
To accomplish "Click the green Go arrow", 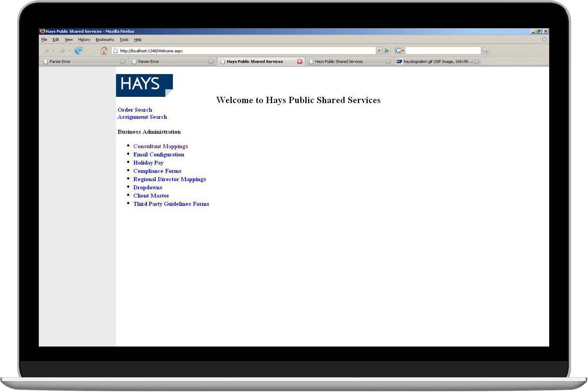I will (x=387, y=51).
